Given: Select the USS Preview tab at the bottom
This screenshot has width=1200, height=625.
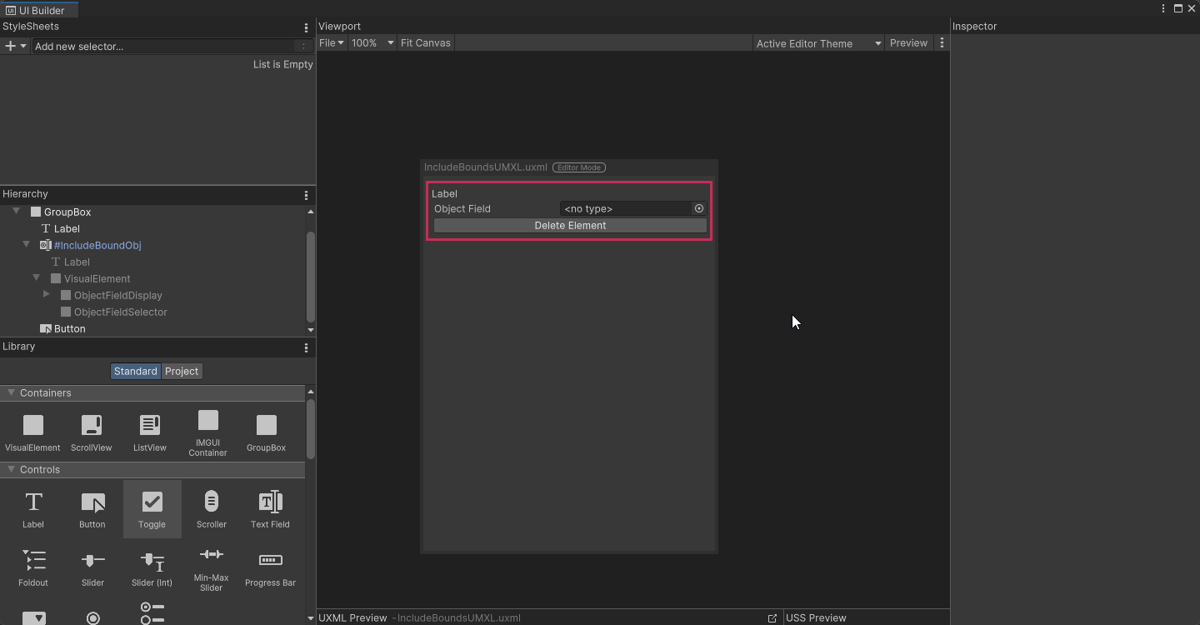Looking at the screenshot, I should point(816,617).
